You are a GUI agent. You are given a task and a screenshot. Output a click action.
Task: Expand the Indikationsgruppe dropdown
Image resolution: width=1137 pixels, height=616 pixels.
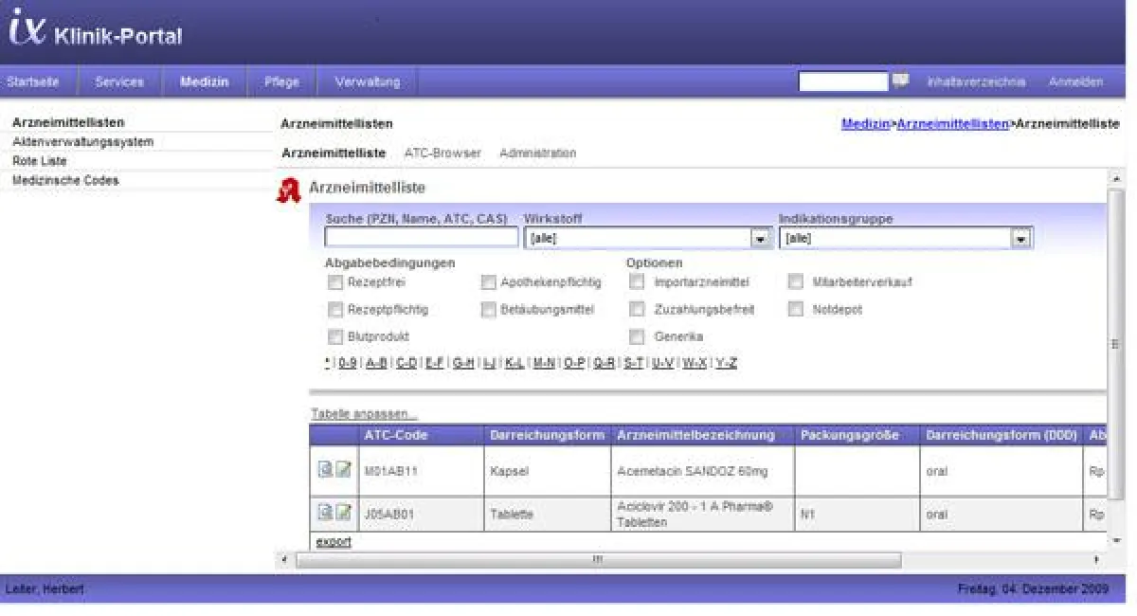coord(1020,239)
